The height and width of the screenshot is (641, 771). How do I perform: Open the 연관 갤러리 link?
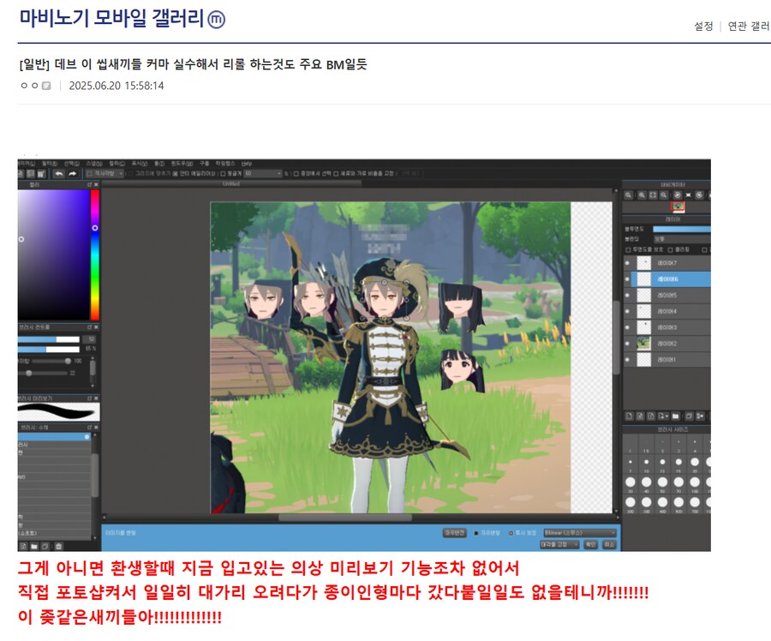(x=749, y=26)
